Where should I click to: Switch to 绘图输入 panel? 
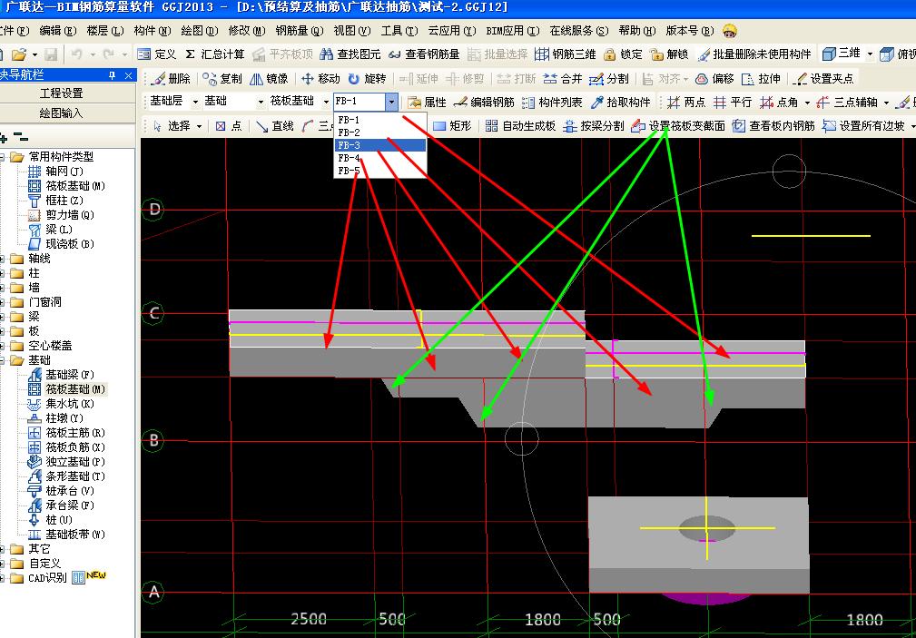[62, 113]
